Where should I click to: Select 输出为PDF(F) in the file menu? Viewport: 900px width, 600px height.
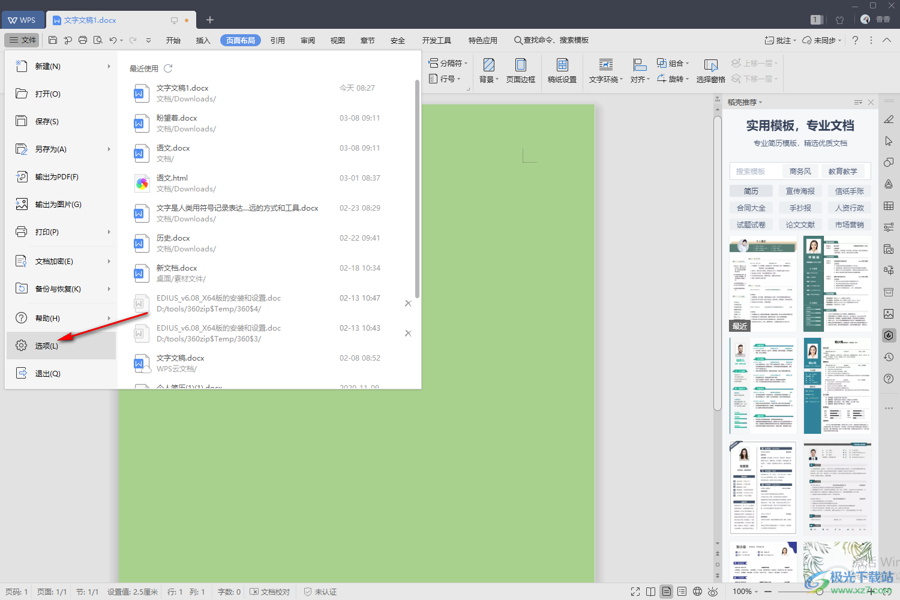tap(61, 176)
